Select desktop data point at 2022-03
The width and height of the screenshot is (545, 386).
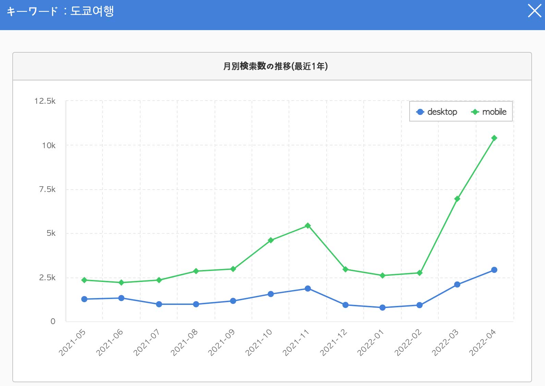(457, 285)
